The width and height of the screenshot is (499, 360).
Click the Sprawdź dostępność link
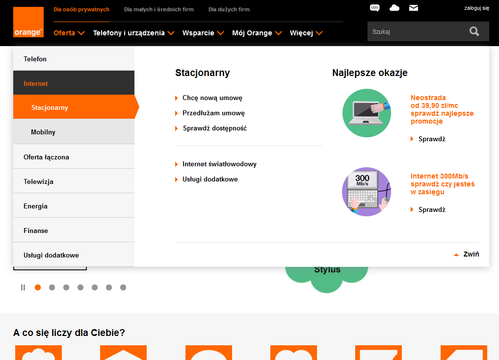pyautogui.click(x=214, y=128)
